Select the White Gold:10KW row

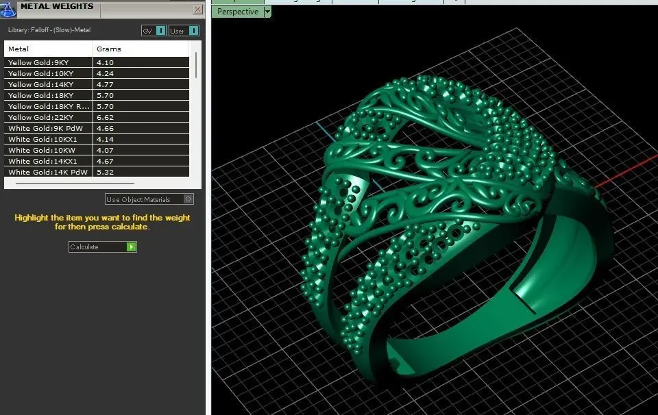pos(97,150)
